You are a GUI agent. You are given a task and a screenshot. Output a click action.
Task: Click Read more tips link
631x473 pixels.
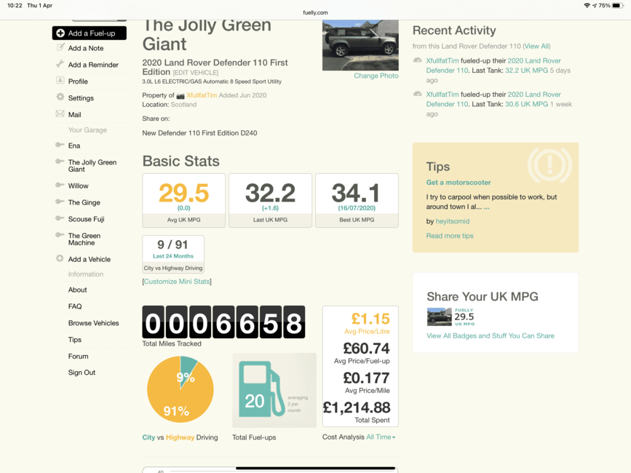click(450, 236)
